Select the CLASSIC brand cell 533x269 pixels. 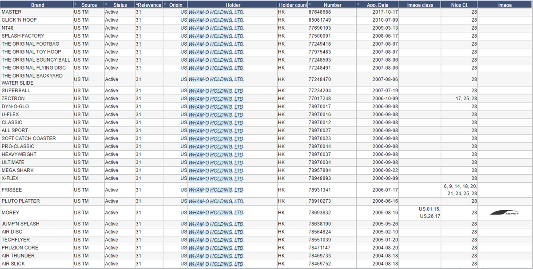[x=37, y=123]
